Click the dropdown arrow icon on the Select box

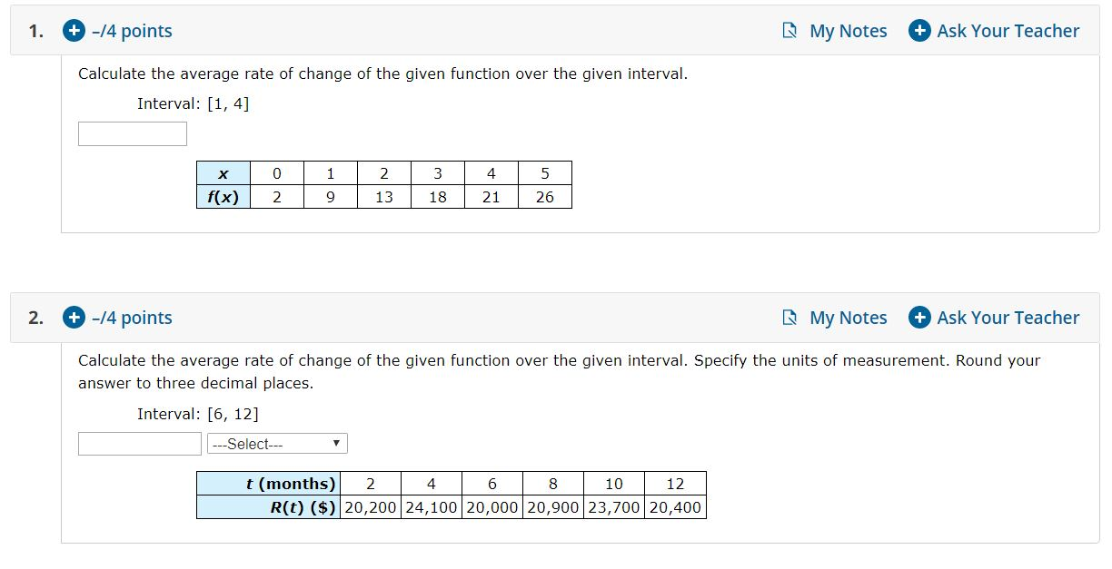pos(335,443)
